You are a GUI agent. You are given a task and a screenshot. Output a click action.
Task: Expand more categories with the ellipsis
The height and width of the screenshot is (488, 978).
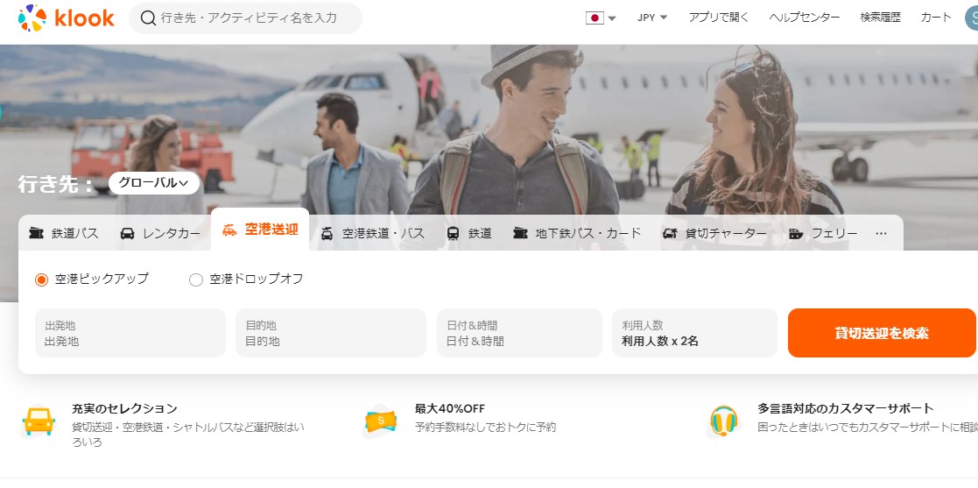(x=881, y=233)
